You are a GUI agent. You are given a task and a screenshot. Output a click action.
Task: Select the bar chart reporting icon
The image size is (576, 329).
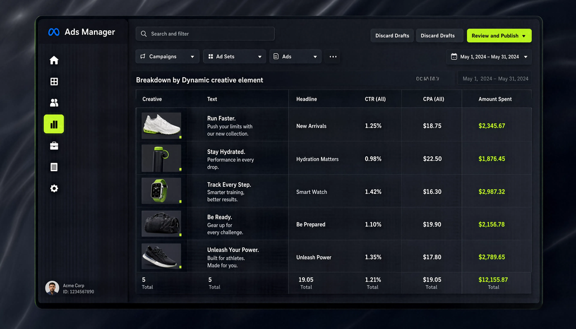click(54, 124)
